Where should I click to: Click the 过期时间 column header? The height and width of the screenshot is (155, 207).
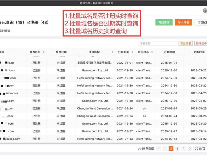169,52
